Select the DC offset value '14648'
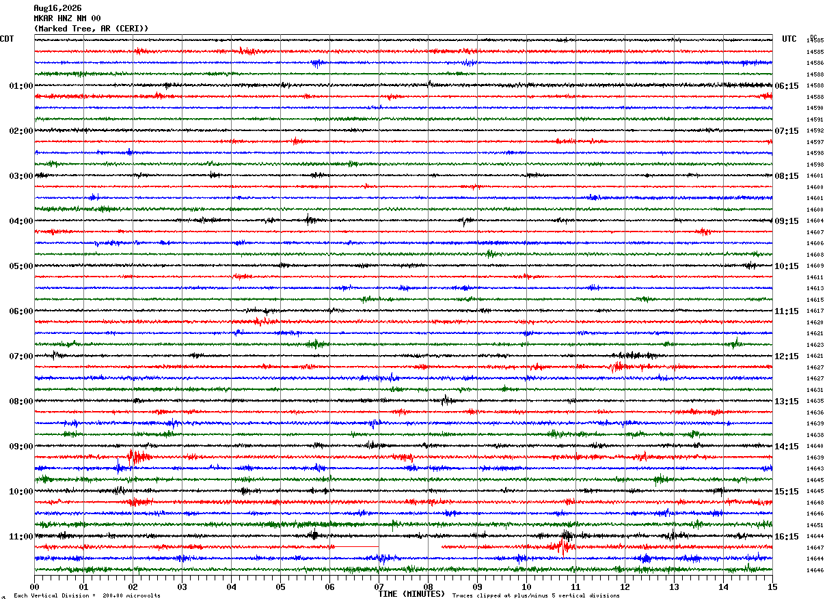 click(815, 503)
